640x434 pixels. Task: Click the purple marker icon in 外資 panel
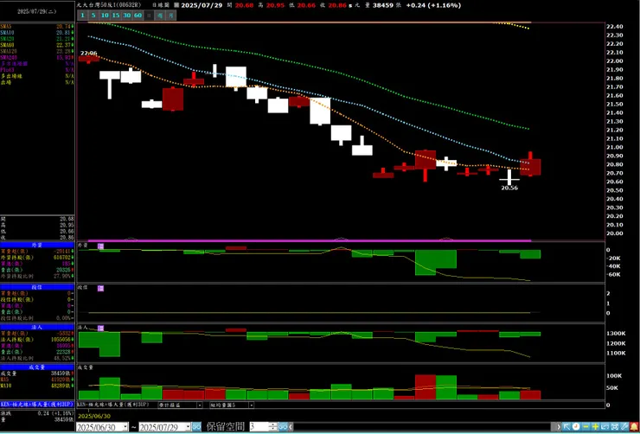click(x=101, y=246)
